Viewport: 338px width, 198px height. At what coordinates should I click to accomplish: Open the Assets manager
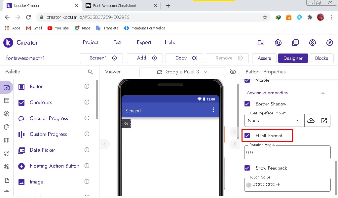point(264,58)
